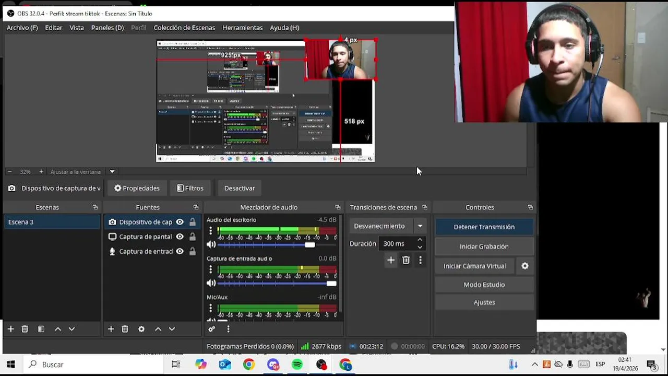This screenshot has width=668, height=376.
Task: Open Herramientas menu
Action: (243, 28)
